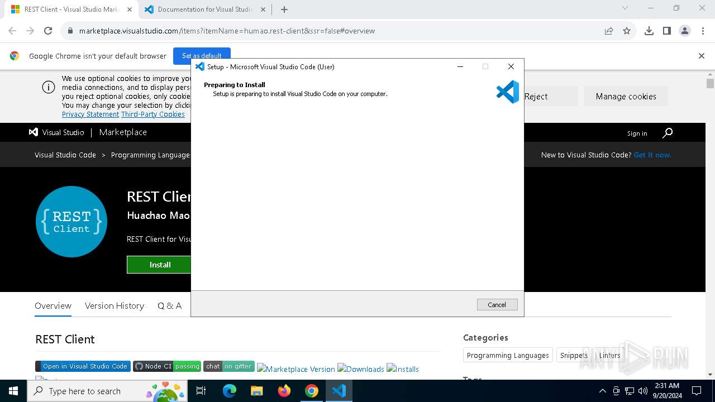Select VS Code Setup taskbar icon

[x=339, y=391]
